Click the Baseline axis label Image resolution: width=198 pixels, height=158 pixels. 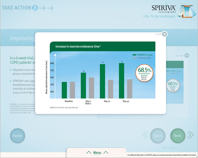tap(69, 101)
